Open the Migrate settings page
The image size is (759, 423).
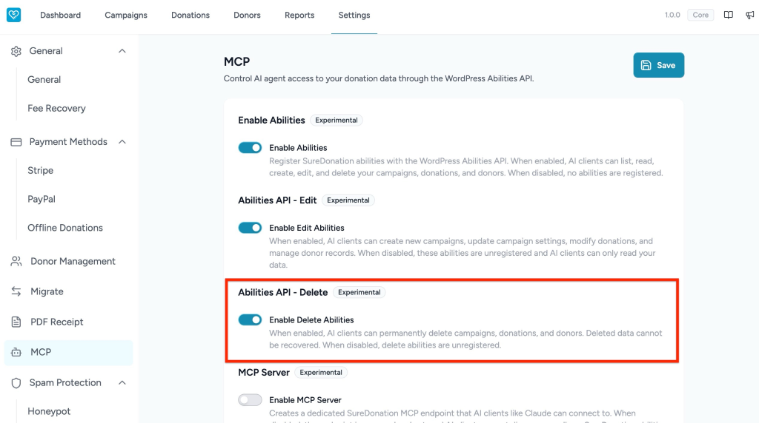pos(68,291)
